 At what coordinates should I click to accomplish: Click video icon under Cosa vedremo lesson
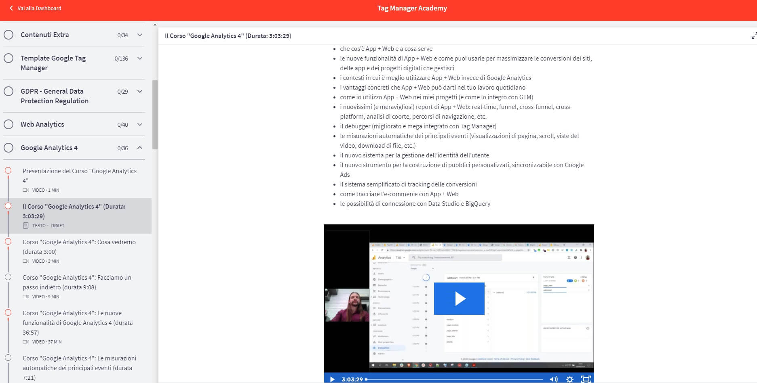[x=26, y=261]
